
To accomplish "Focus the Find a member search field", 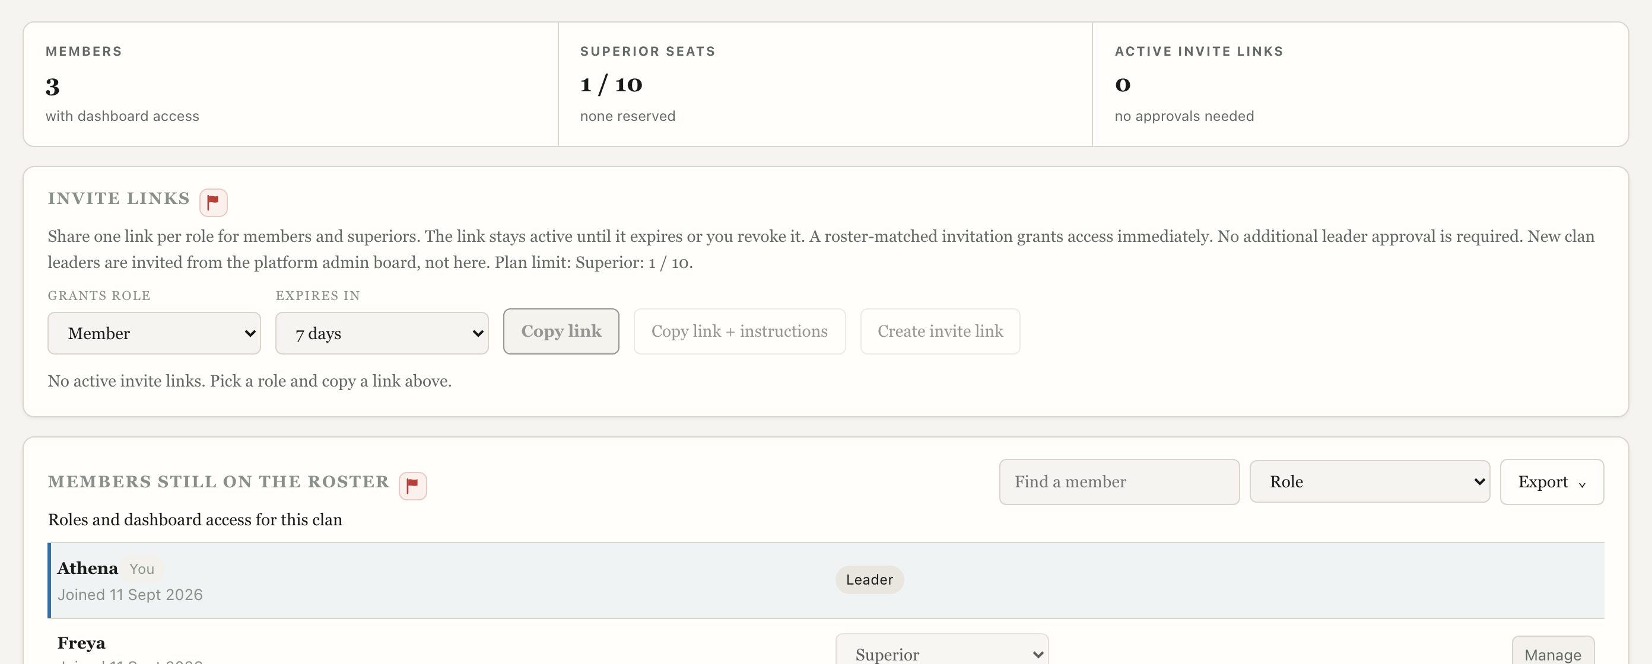I will click(1119, 482).
